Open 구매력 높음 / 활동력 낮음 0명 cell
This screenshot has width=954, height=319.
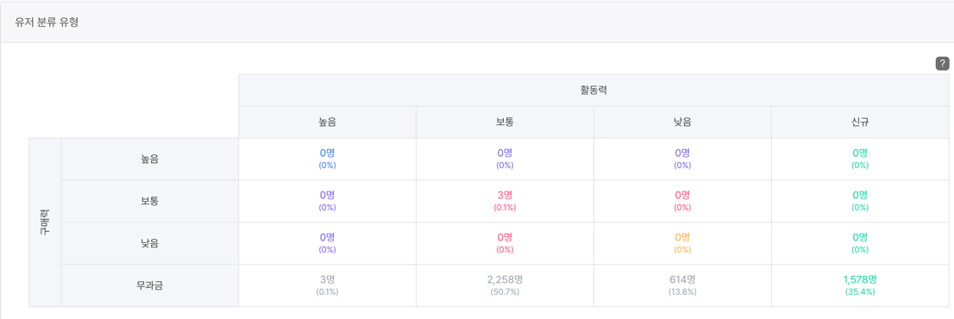(682, 159)
